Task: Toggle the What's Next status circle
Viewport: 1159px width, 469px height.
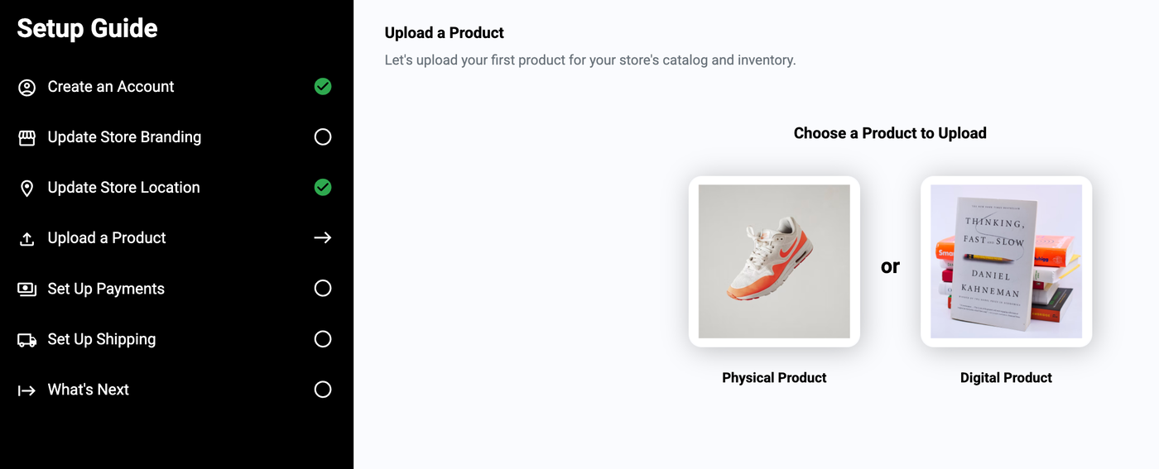Action: 323,390
